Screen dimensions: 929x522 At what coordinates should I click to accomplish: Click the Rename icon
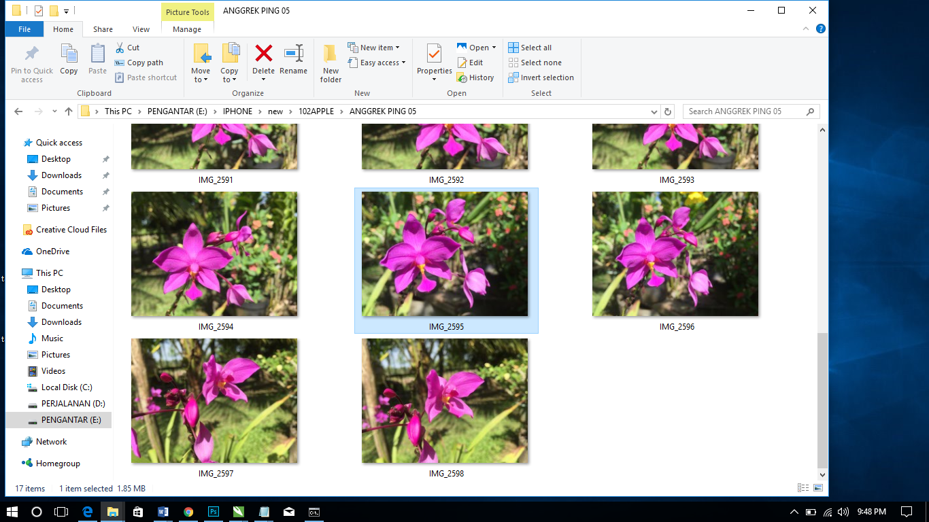tap(294, 54)
